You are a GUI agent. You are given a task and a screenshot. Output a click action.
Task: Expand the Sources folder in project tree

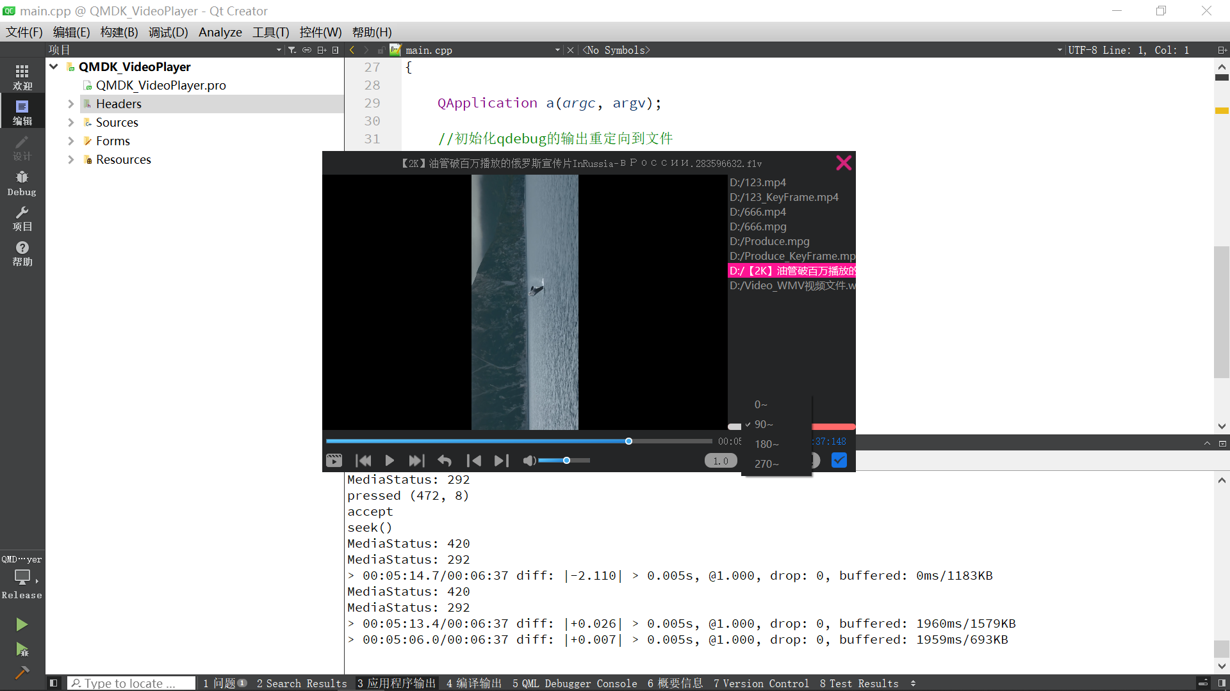pos(71,122)
